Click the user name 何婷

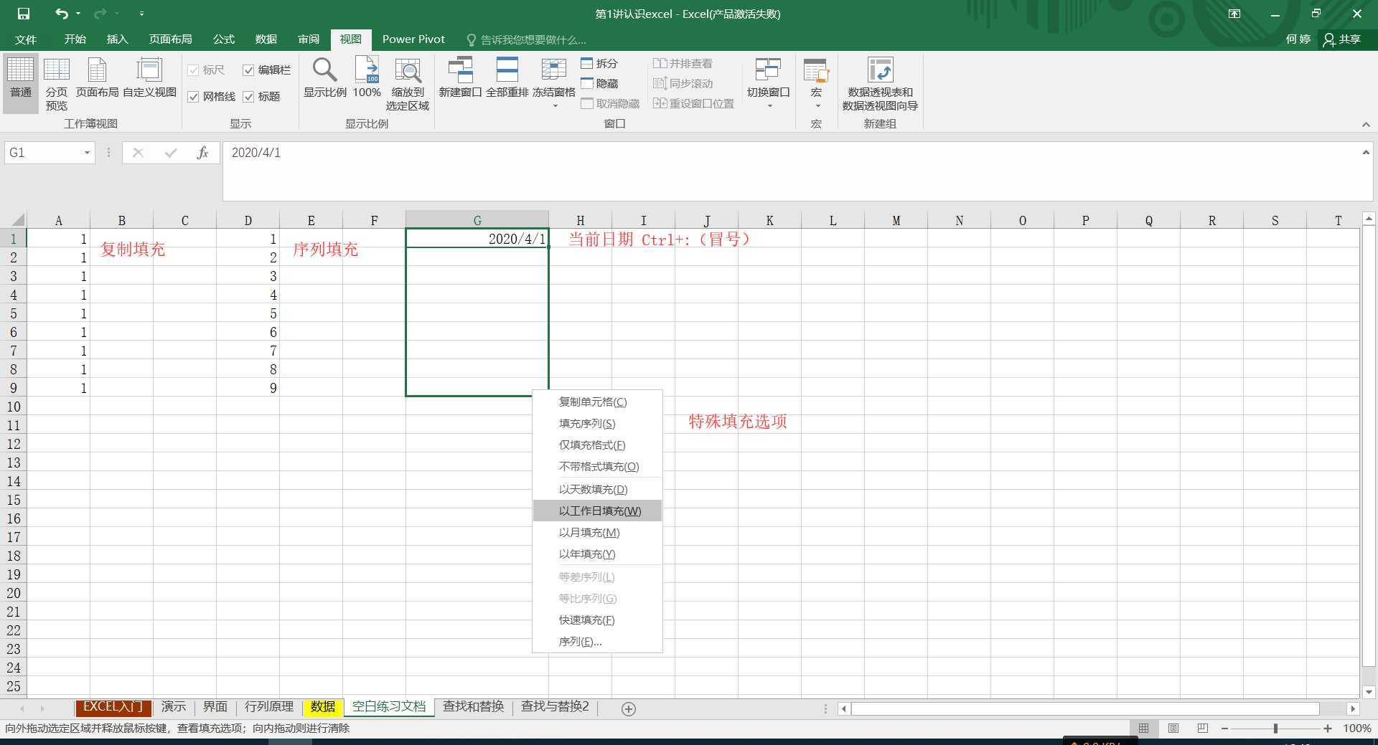click(1298, 39)
